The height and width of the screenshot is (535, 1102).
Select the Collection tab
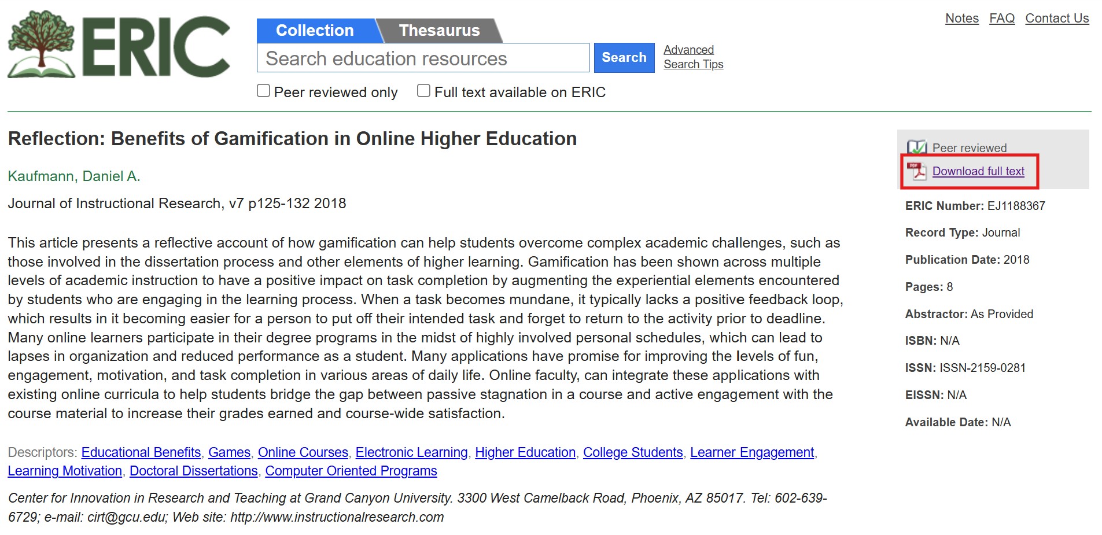coord(315,31)
